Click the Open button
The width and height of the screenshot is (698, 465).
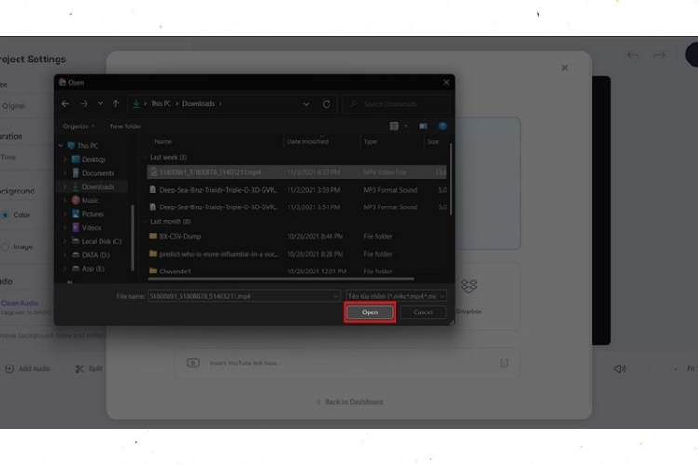pyautogui.click(x=369, y=312)
